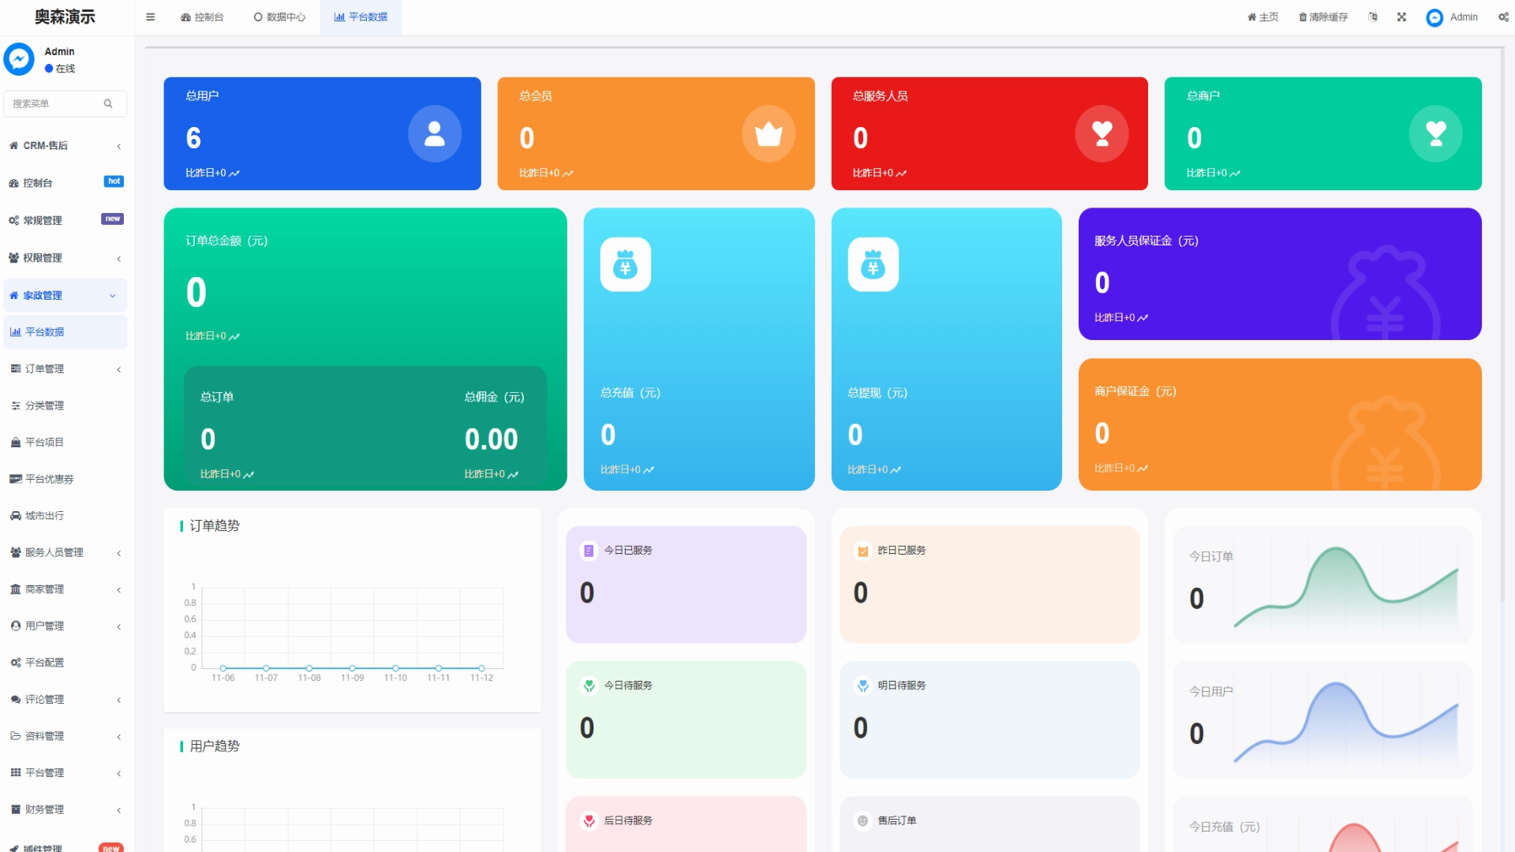The height and width of the screenshot is (852, 1515).
Task: Click the heart icon on 总服务人员 card
Action: tap(1102, 134)
